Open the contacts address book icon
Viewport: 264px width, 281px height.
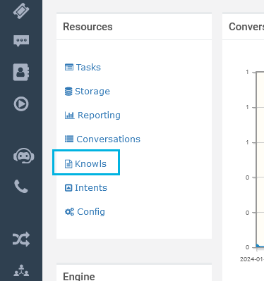pos(21,72)
